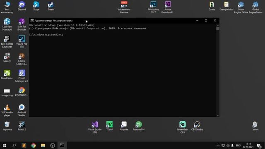Screen dimensions: 265x149
Task: Launch Visual Studio 2019 shortcut
Action: tap(95, 127)
